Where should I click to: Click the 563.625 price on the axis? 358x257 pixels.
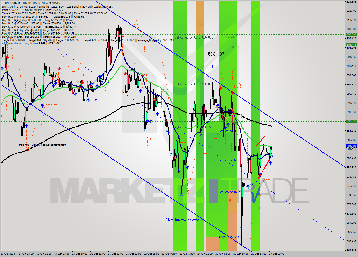click(351, 250)
